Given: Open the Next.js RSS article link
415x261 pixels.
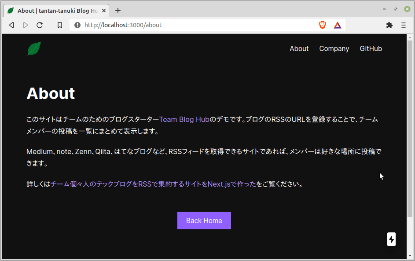Looking at the screenshot, I should point(153,184).
